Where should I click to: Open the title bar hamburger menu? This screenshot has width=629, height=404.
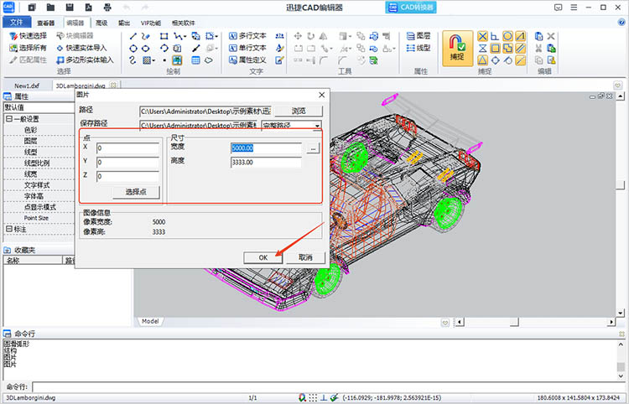pyautogui.click(x=574, y=8)
